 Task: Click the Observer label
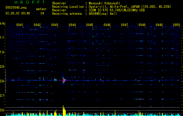pos(59,3)
